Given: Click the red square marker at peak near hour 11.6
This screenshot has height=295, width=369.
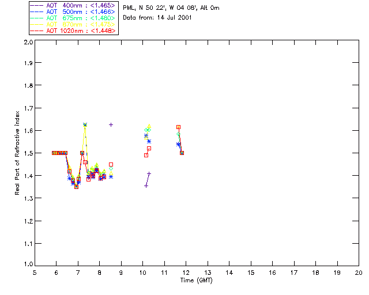Looking at the screenshot, I should [178, 127].
